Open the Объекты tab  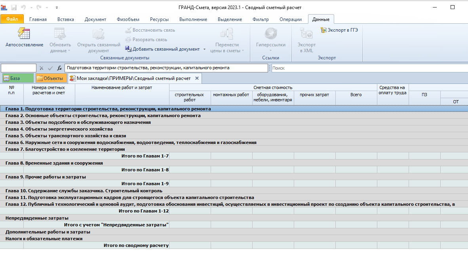[x=50, y=78]
